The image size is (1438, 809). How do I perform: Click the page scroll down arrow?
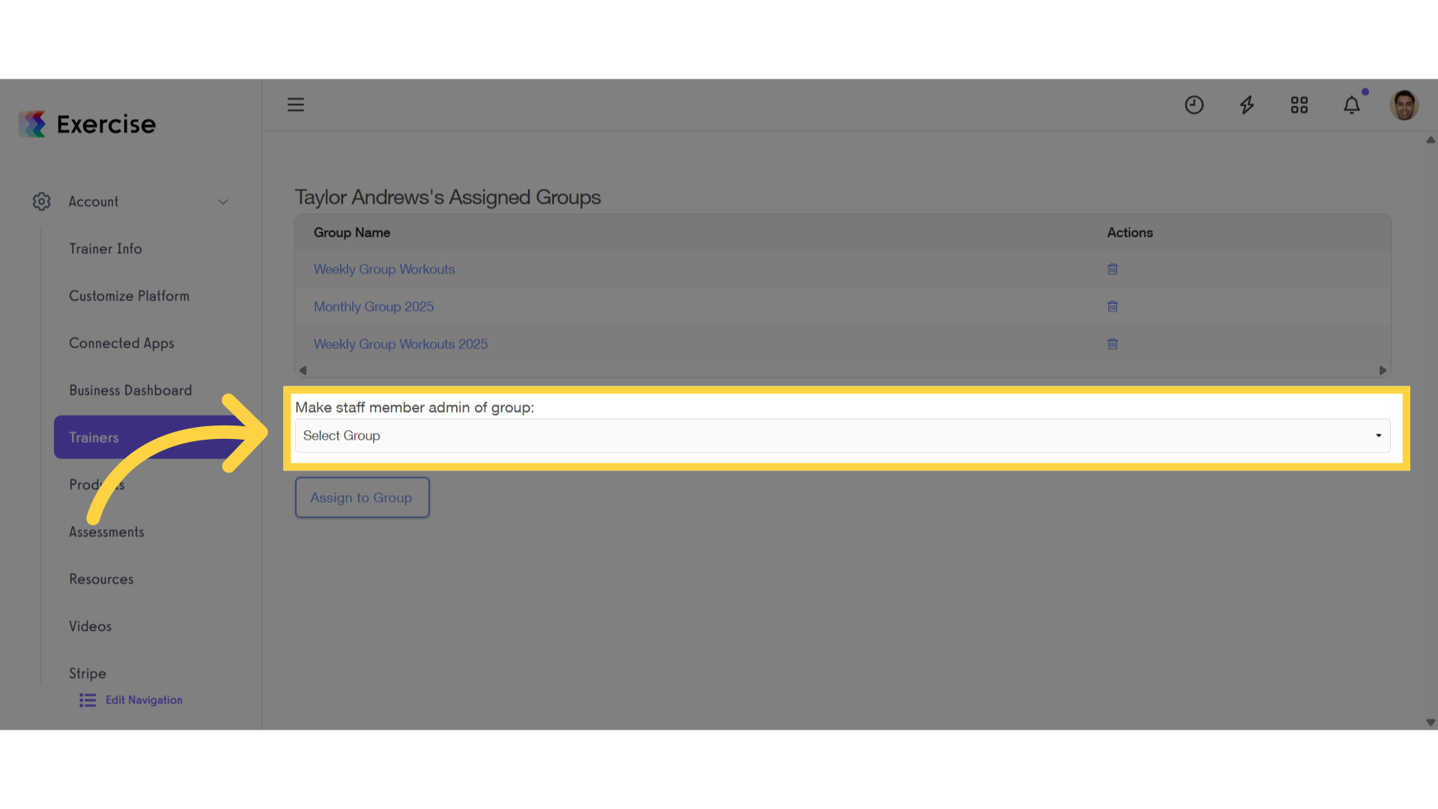point(1431,723)
